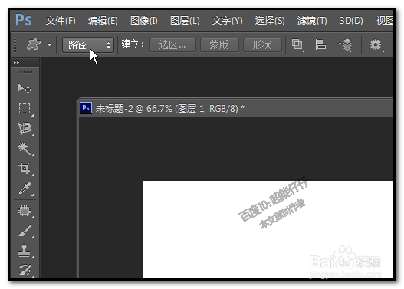
Task: Open the path arrangement icon
Action: click(345, 45)
